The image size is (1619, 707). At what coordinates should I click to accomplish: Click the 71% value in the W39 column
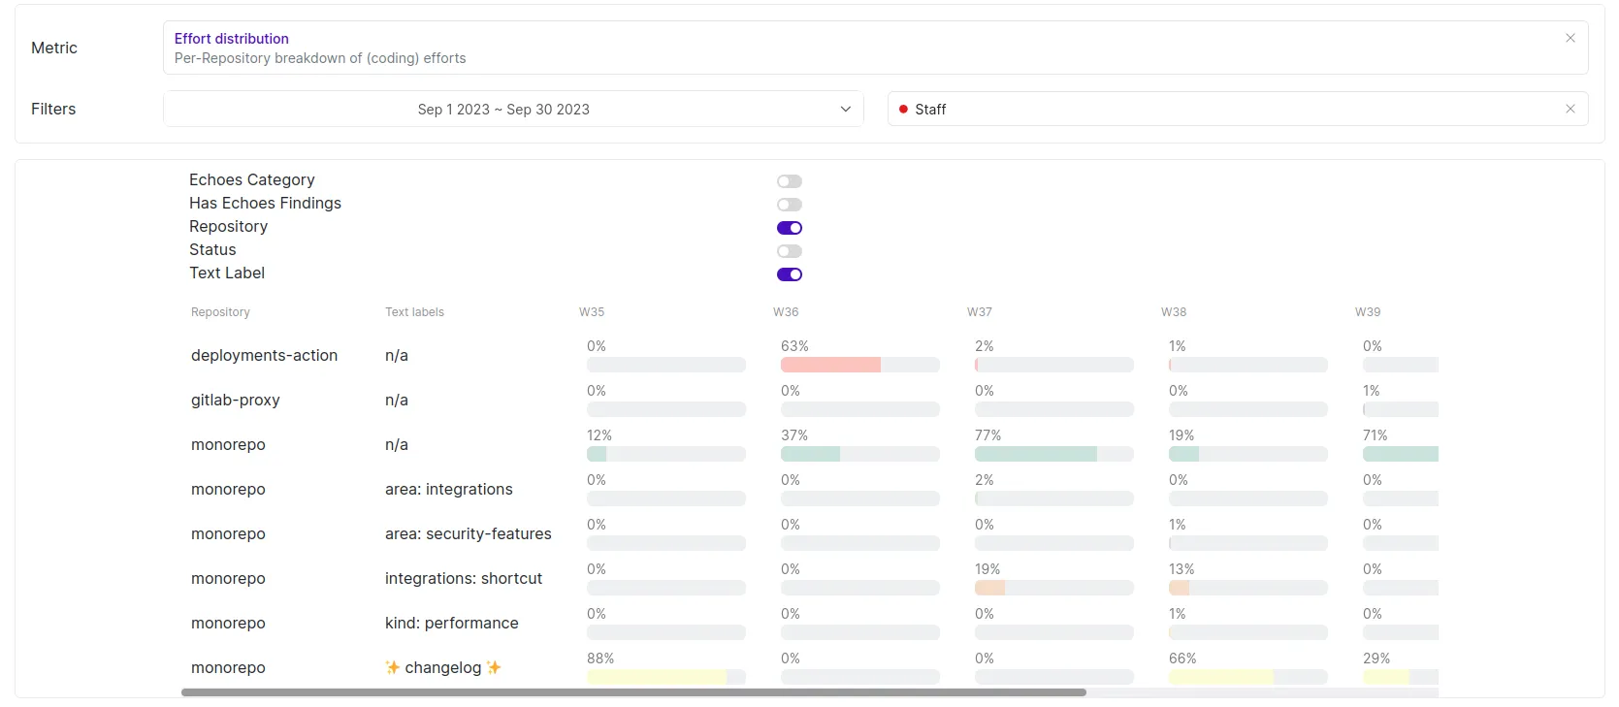click(x=1376, y=435)
